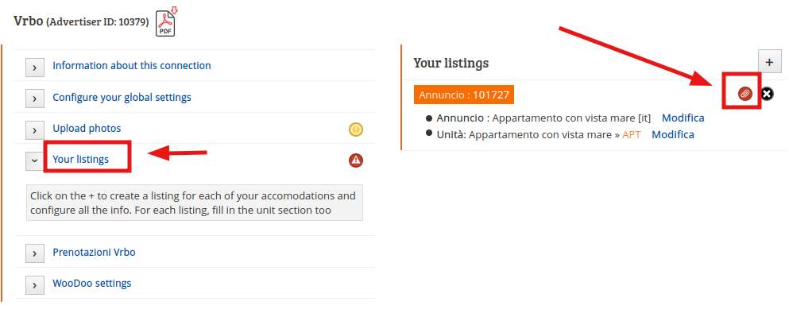Screen dimensions: 789x317
Task: Expand the WooDoo settings chevron
Action: point(35,284)
